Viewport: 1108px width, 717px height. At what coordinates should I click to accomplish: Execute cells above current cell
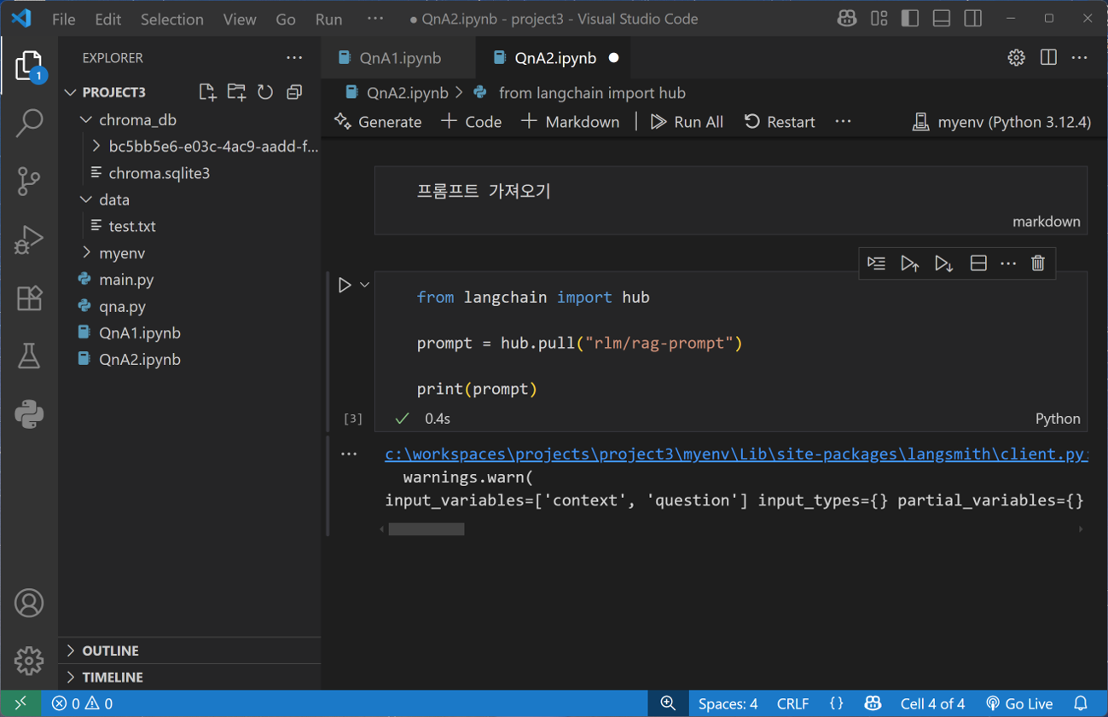909,263
